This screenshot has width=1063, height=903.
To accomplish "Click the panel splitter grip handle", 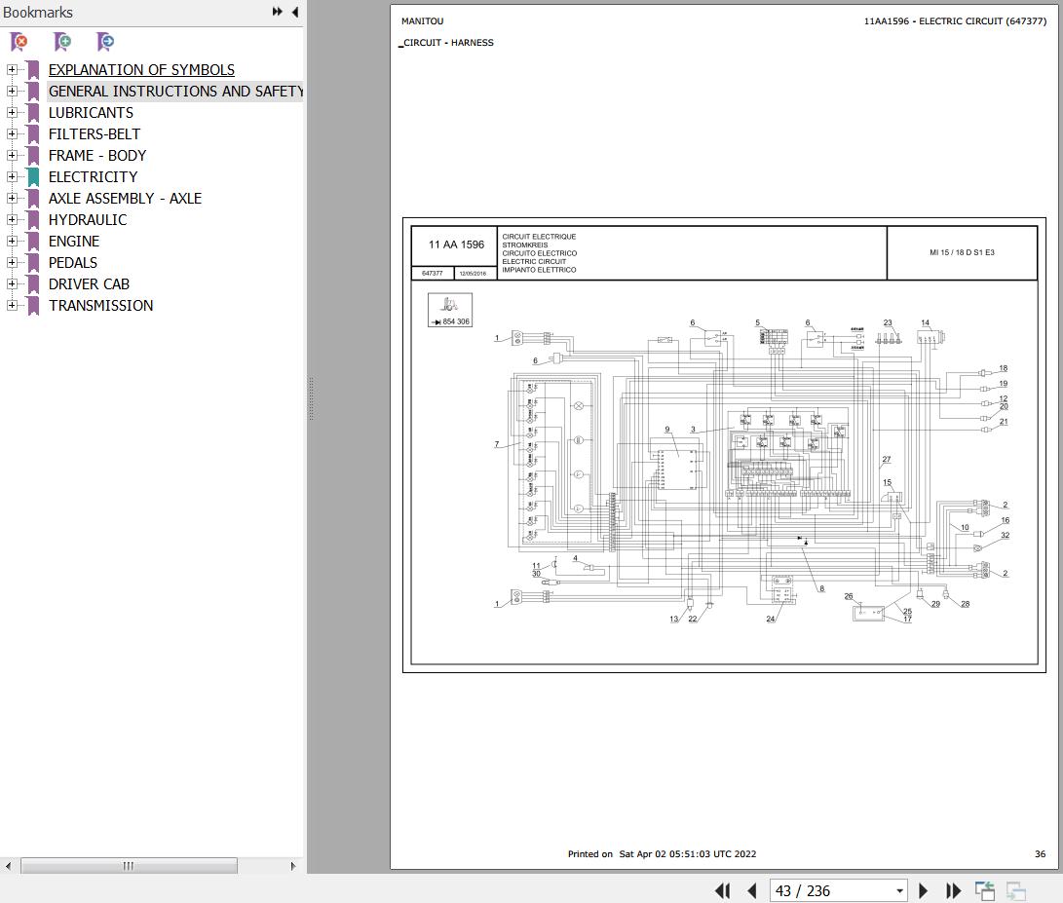I will [311, 398].
